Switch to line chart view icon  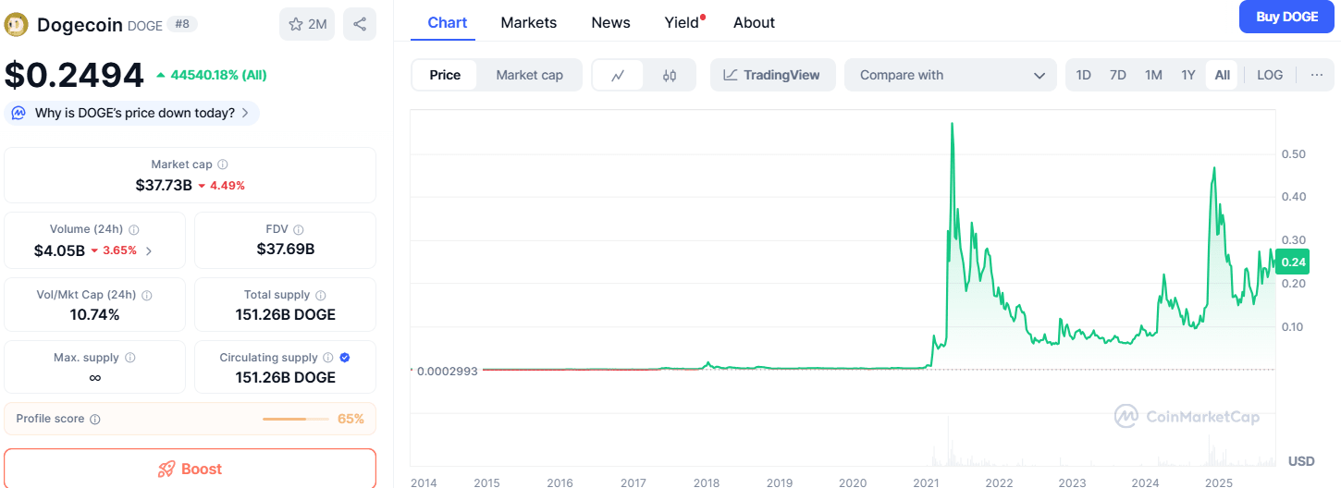pyautogui.click(x=618, y=75)
